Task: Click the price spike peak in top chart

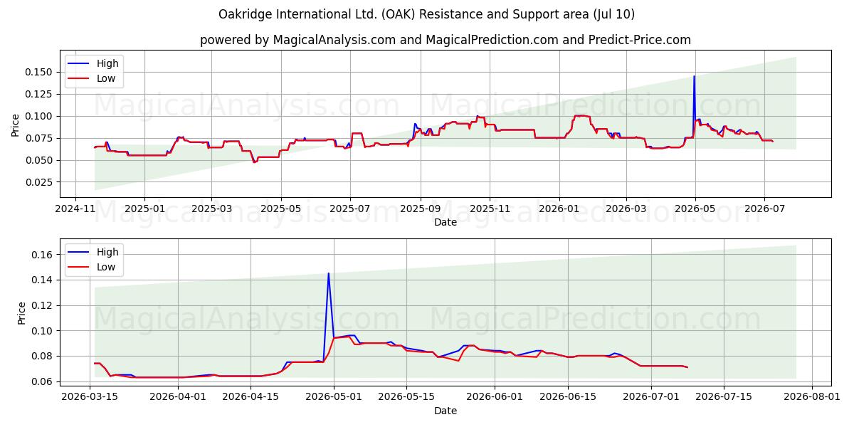Action: pos(694,76)
